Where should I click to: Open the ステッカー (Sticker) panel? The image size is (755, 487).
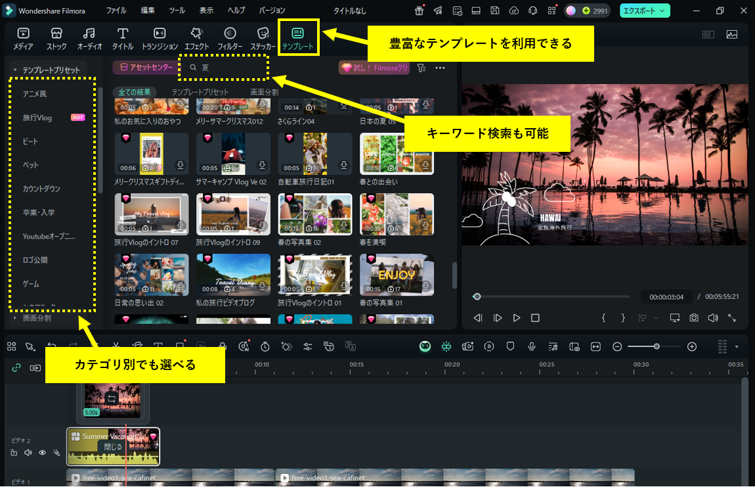tap(263, 39)
